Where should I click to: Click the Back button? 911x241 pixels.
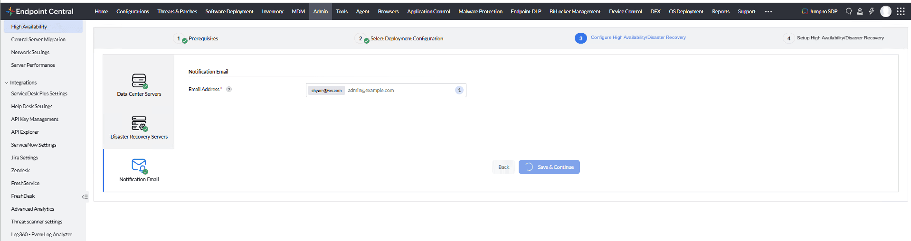tap(504, 167)
